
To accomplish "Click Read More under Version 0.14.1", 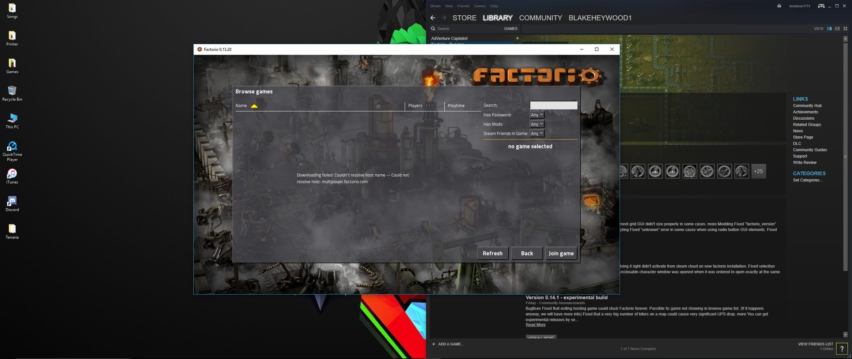I will [x=535, y=325].
